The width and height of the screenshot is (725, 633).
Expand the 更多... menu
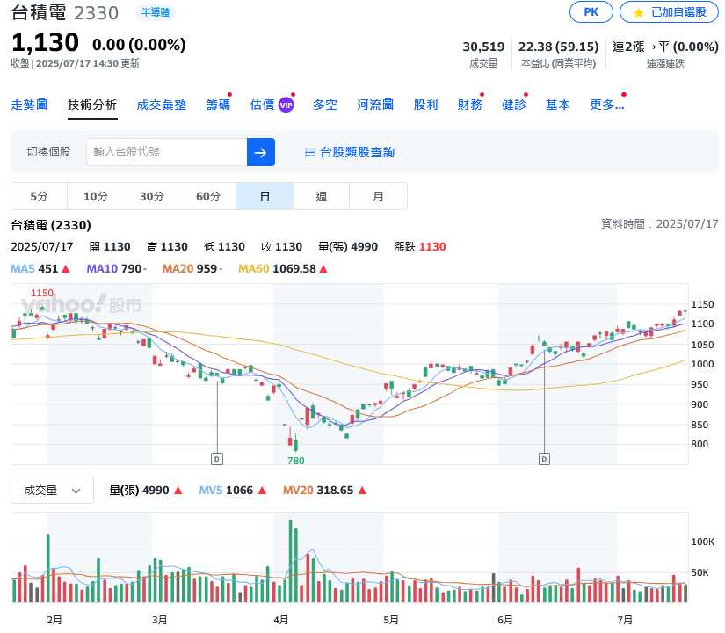coord(607,105)
